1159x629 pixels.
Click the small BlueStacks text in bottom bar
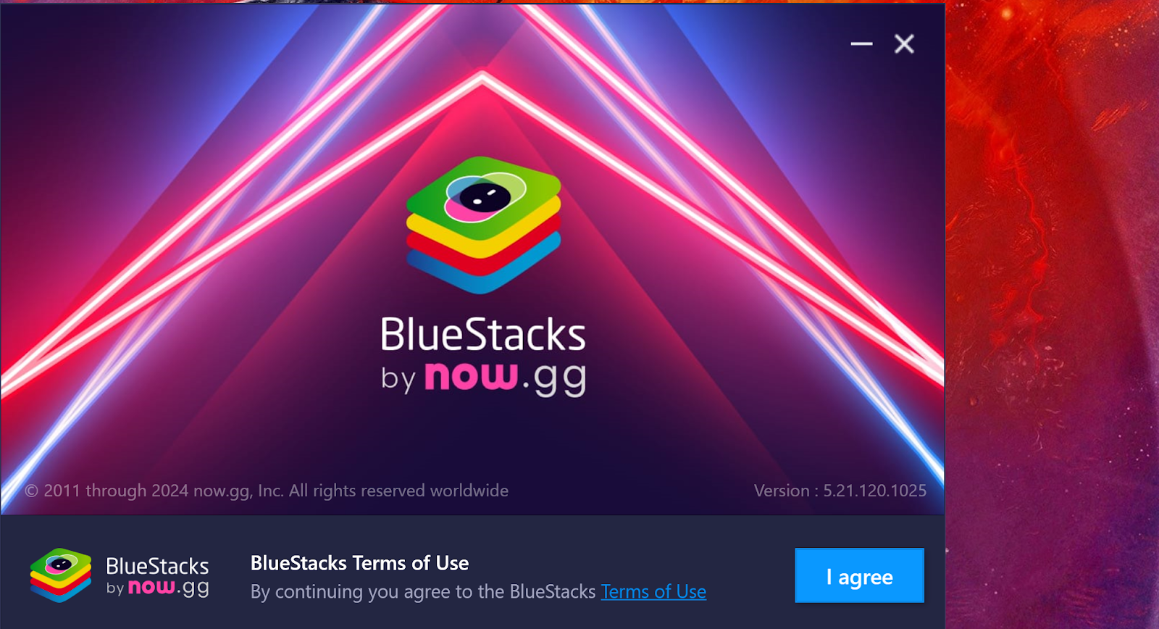(x=157, y=566)
